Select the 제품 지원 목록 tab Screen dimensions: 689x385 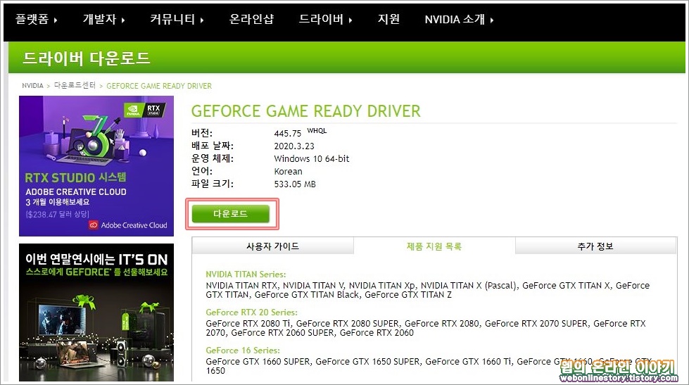(x=434, y=246)
